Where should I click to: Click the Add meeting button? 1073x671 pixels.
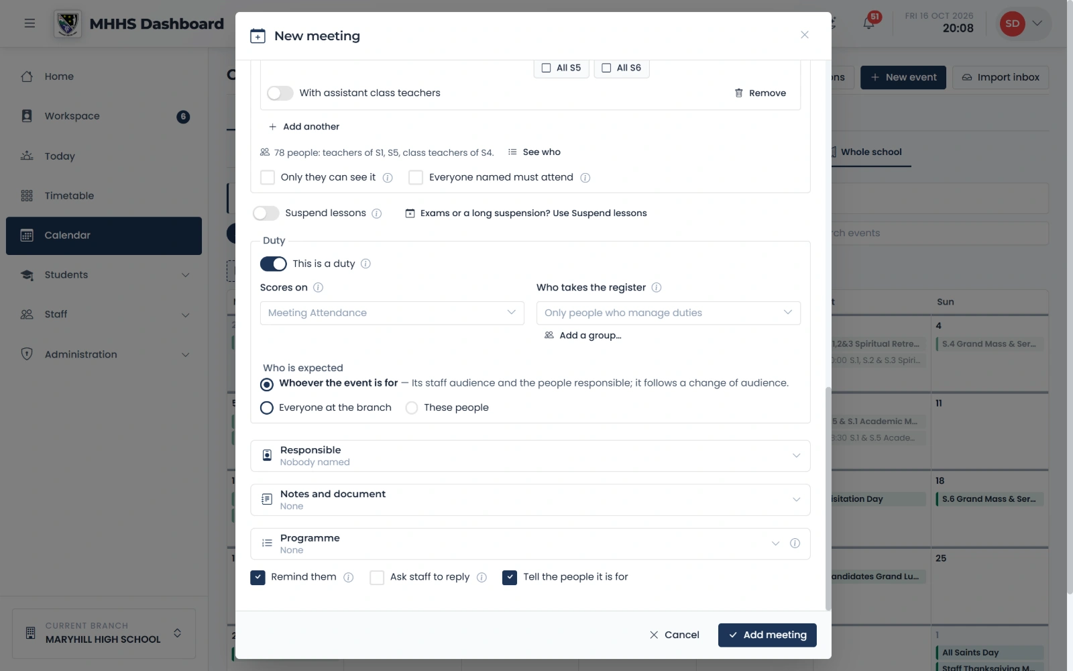[767, 635]
